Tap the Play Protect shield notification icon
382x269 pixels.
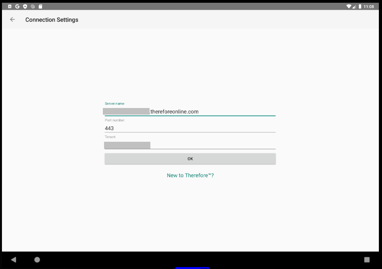[x=24, y=6]
